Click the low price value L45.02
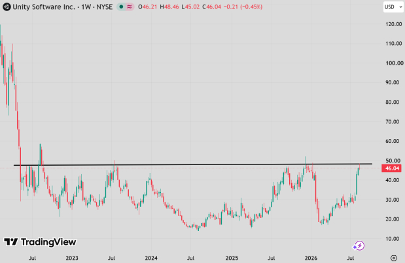Viewport: 405px width, 263px height. coord(190,7)
